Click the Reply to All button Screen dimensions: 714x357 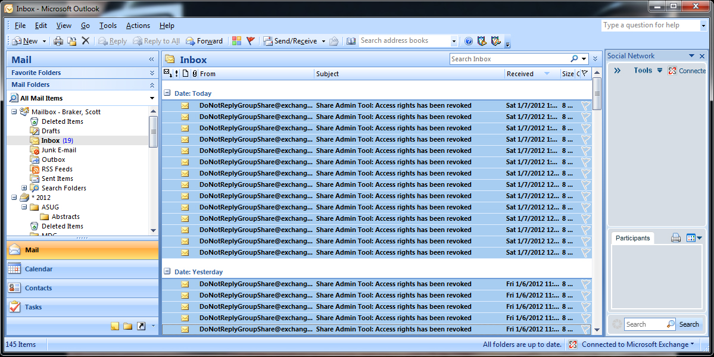[157, 42]
